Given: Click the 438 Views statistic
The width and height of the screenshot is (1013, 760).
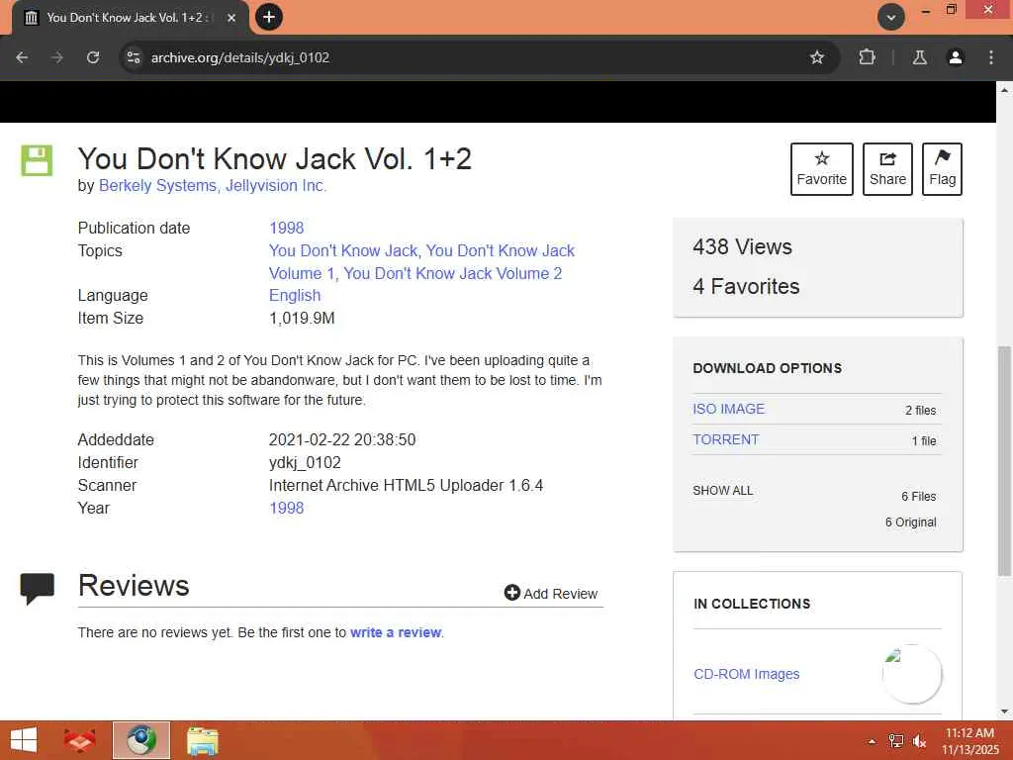Looking at the screenshot, I should click(742, 246).
